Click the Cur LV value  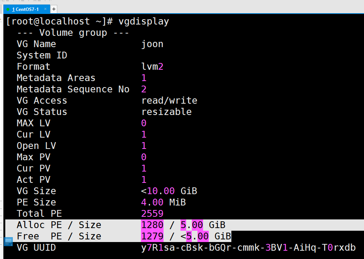144,134
